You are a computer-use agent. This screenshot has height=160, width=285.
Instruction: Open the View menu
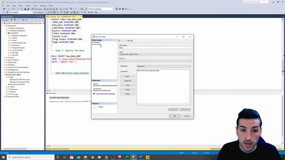pyautogui.click(x=14, y=6)
